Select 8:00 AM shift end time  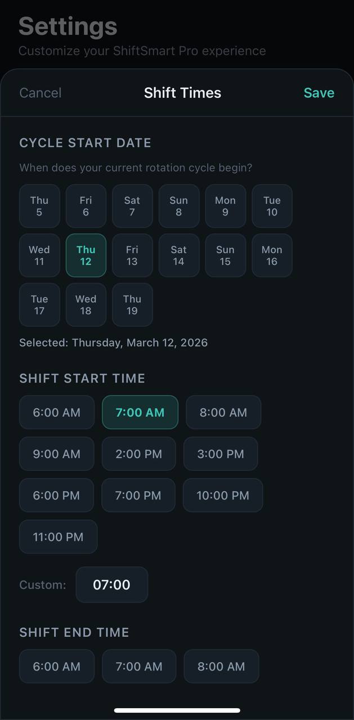(221, 667)
